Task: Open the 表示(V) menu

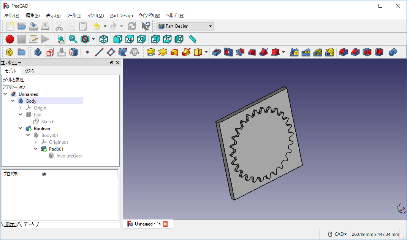Action: click(x=53, y=16)
